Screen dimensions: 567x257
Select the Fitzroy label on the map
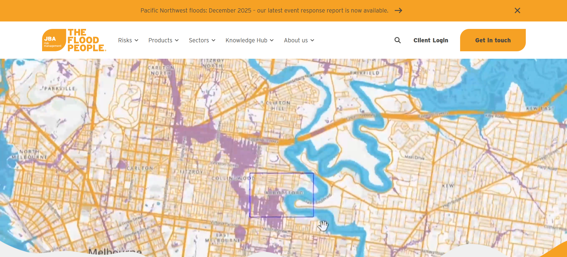coord(191,172)
